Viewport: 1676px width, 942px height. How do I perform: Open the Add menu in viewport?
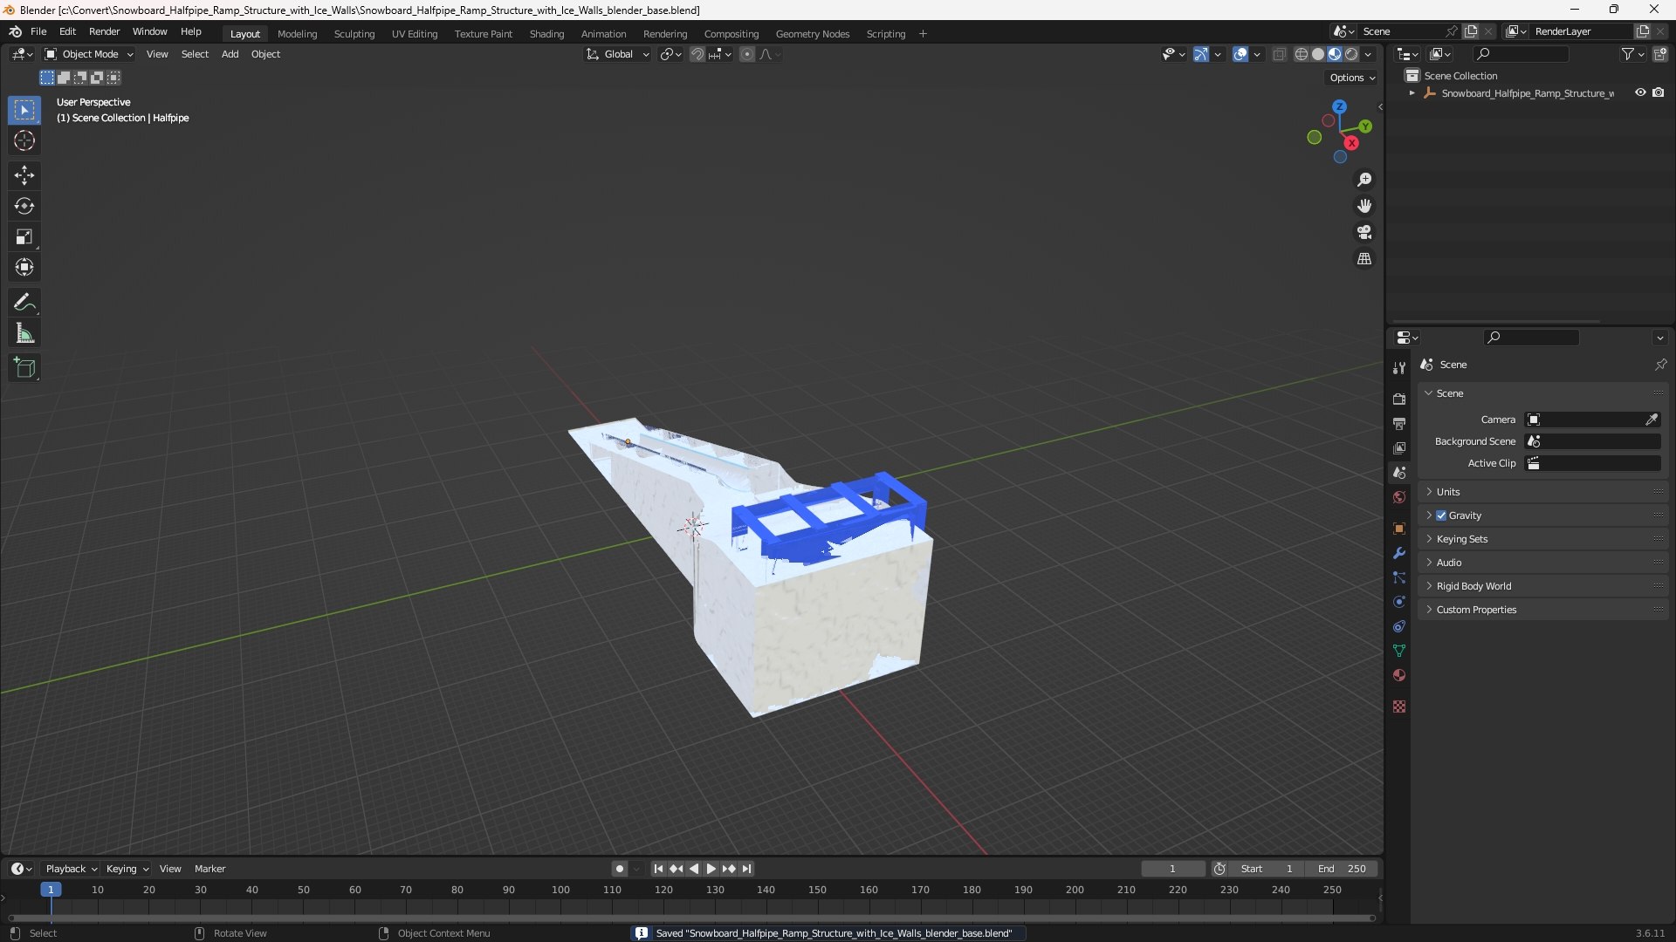(230, 54)
